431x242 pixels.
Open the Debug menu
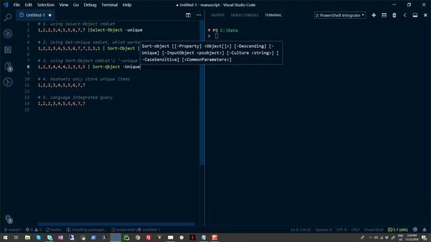point(90,5)
